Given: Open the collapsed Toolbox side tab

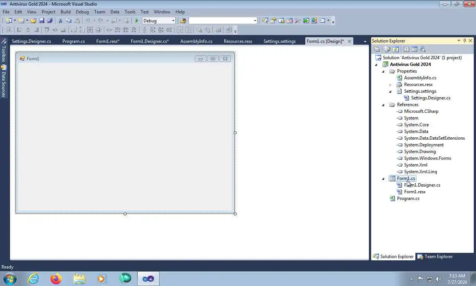Looking at the screenshot, I should pos(3,51).
